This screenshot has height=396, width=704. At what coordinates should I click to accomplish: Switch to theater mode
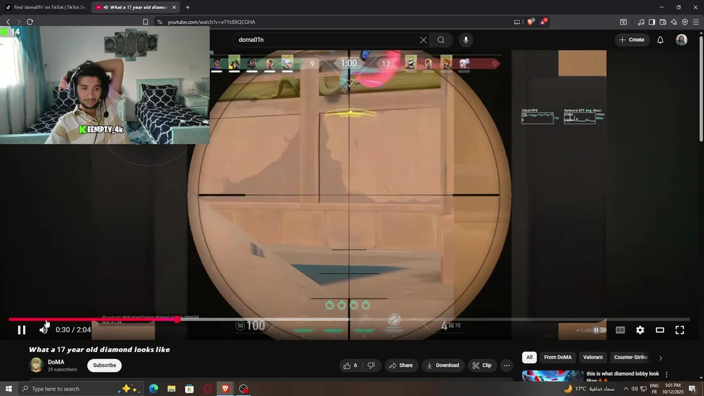[660, 330]
